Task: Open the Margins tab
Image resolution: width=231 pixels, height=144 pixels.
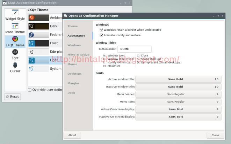Action: tap(73, 83)
